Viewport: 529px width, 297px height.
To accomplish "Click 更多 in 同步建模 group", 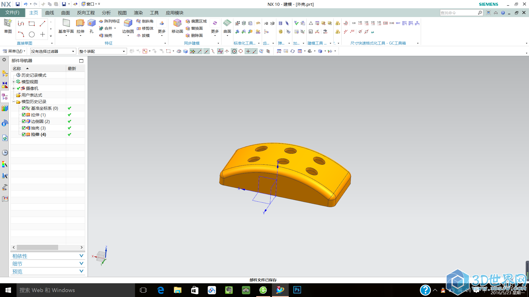I will 215,28.
